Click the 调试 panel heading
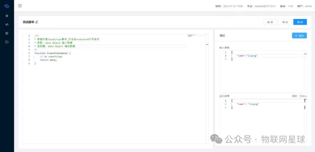Image resolution: width=315 pixels, height=152 pixels. tap(222, 36)
